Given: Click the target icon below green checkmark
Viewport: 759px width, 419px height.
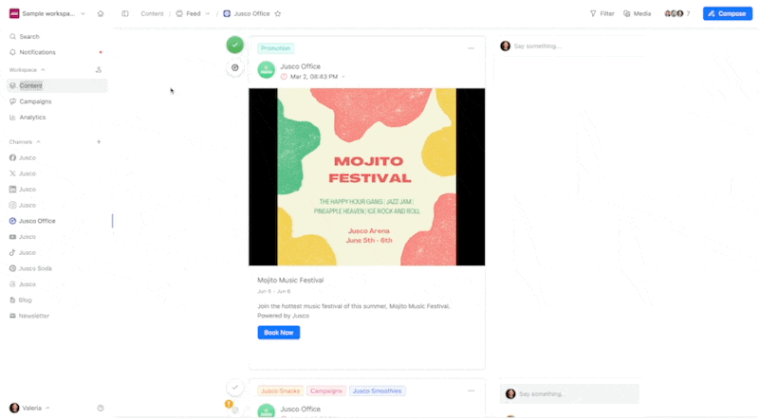Looking at the screenshot, I should tap(235, 68).
